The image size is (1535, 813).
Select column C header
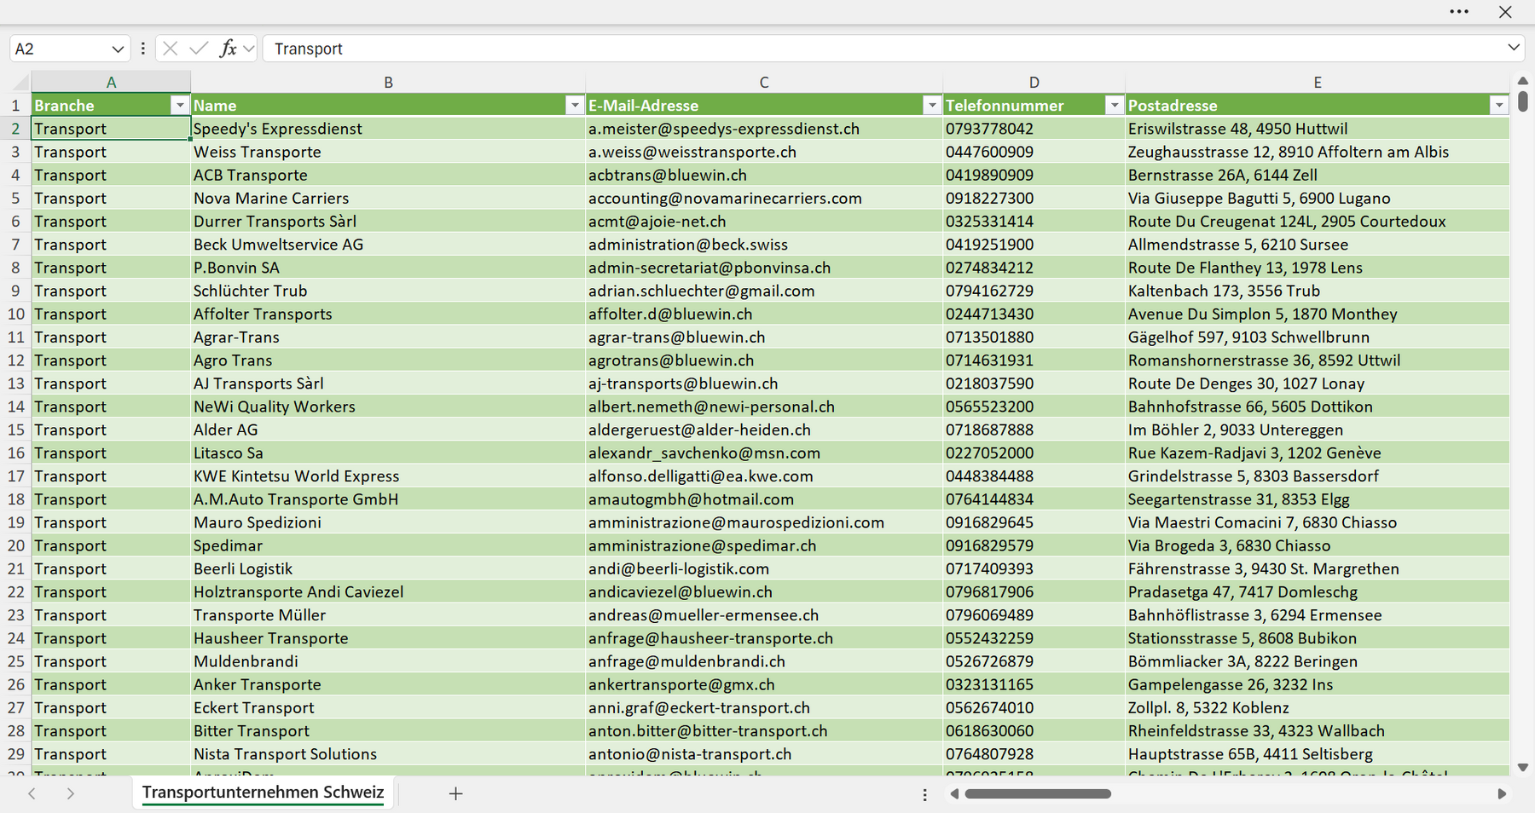point(764,83)
